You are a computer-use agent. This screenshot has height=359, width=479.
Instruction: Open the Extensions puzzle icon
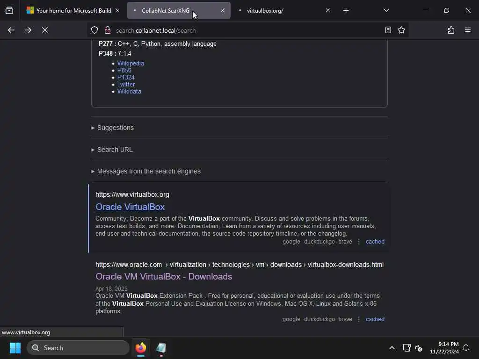(451, 30)
